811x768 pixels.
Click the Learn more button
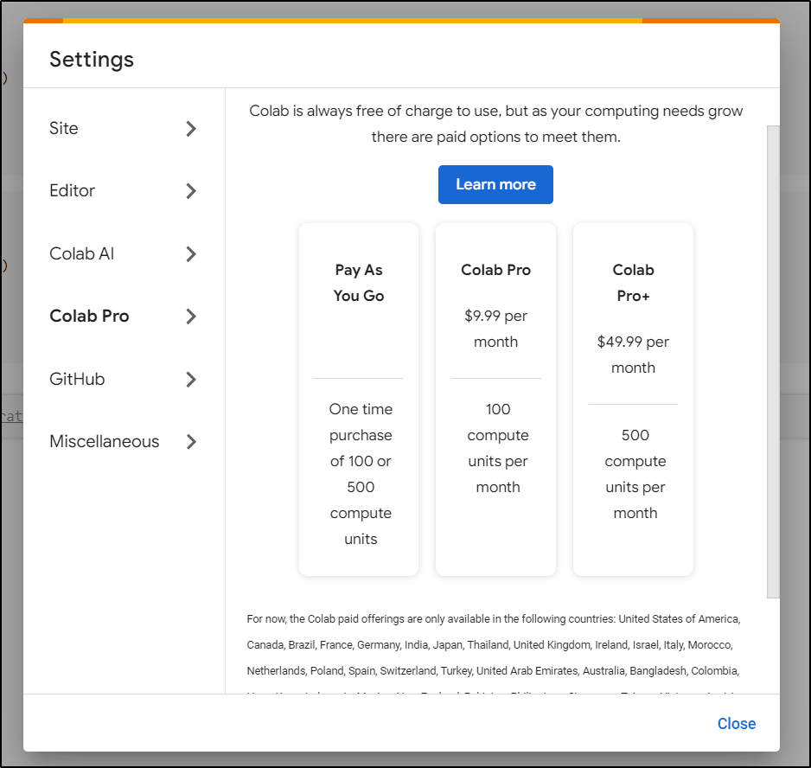(495, 184)
